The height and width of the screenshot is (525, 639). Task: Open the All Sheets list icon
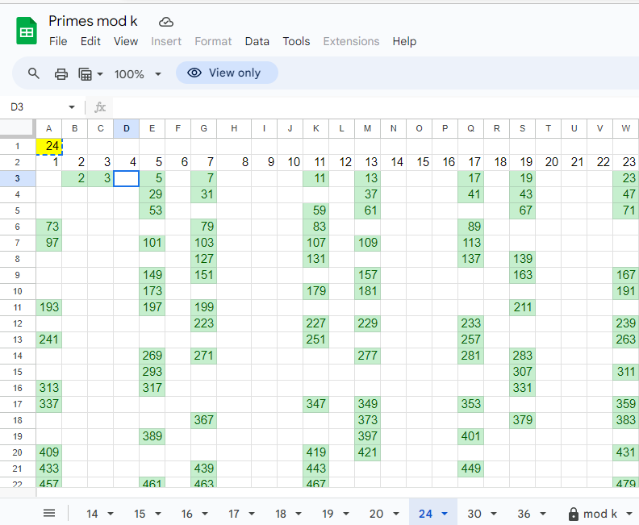click(x=49, y=513)
